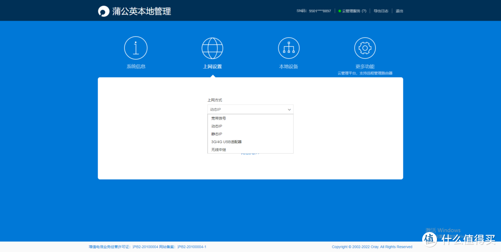This screenshot has width=501, height=252.
Task: Select the 上网设置 globe icon
Action: pyautogui.click(x=212, y=48)
